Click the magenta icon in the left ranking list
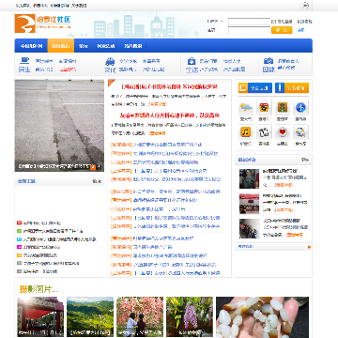338x338 pixels. coord(19,247)
